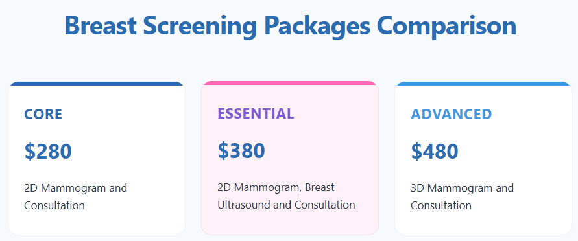578x241 pixels.
Task: Click the 2D Mammogram and Consultation description
Action: pyautogui.click(x=75, y=197)
